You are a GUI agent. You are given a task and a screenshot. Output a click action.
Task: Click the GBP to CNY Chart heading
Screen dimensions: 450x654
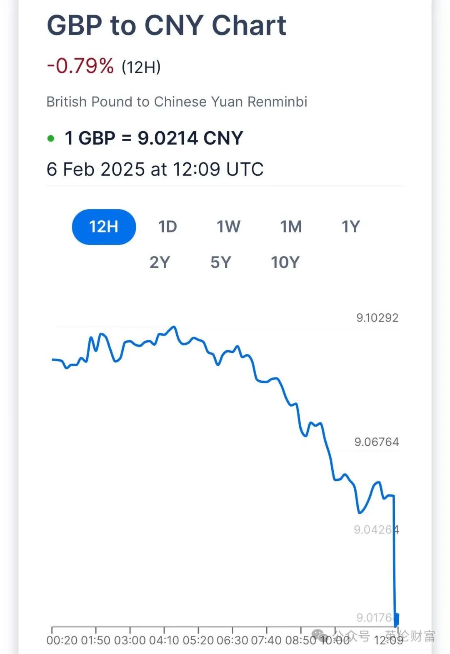tap(167, 25)
